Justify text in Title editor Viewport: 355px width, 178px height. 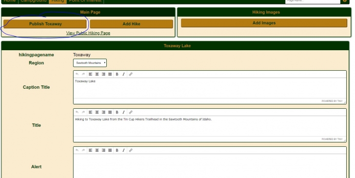(x=110, y=112)
